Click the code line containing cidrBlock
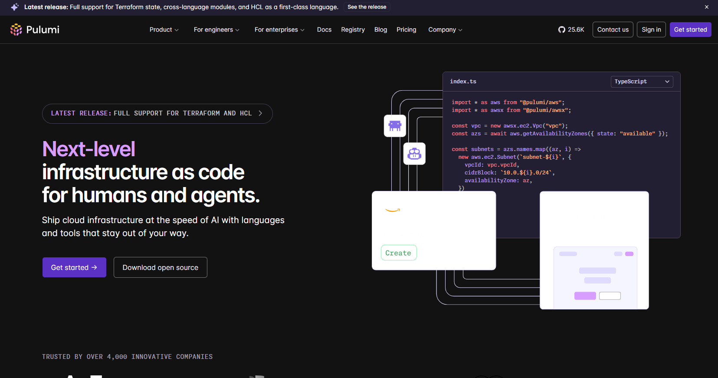The image size is (718, 378). pos(510,173)
